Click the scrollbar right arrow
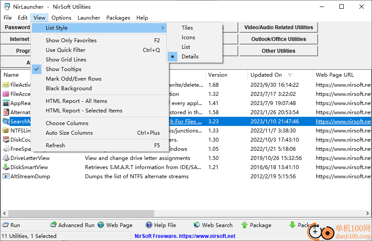 (x=368, y=213)
